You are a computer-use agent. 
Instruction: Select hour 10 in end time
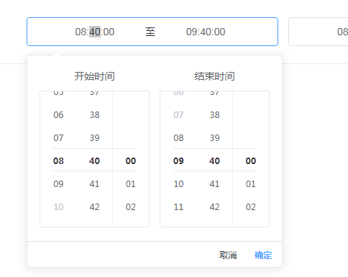click(178, 184)
